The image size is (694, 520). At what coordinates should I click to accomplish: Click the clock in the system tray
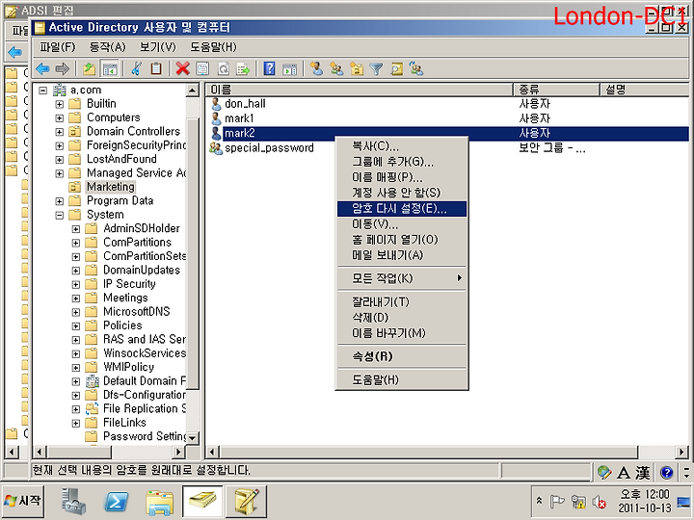tap(645, 502)
